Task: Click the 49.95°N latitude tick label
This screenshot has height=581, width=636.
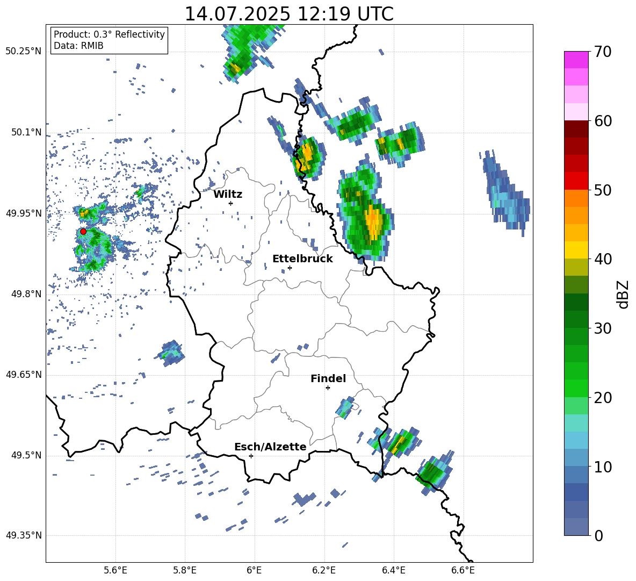Action: 24,213
